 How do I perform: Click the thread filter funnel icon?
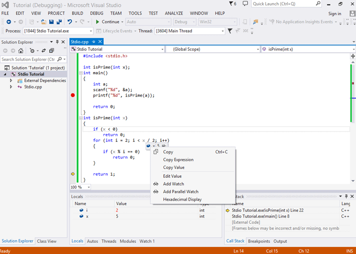(x=230, y=31)
